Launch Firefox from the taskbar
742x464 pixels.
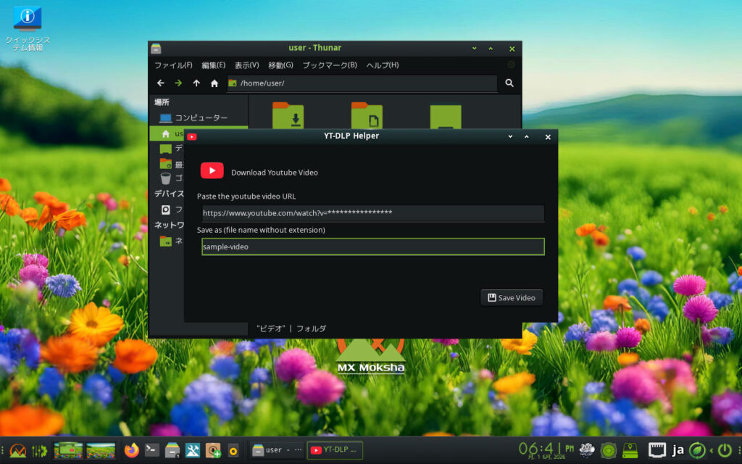(132, 449)
